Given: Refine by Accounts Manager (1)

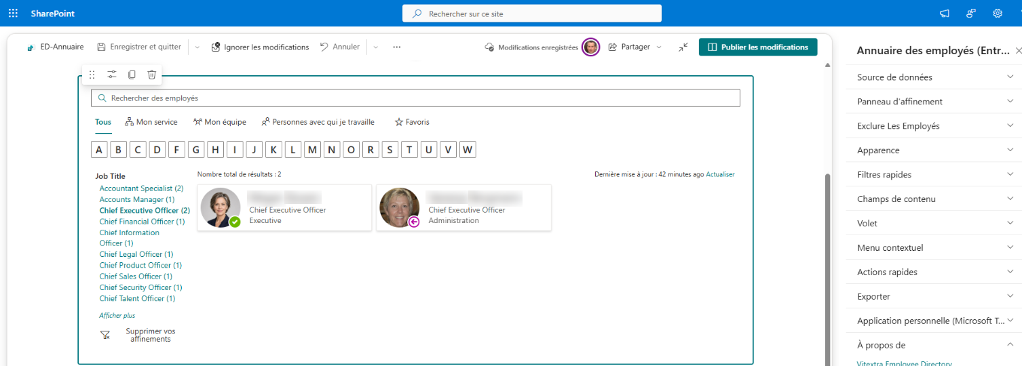Looking at the screenshot, I should coord(137,199).
